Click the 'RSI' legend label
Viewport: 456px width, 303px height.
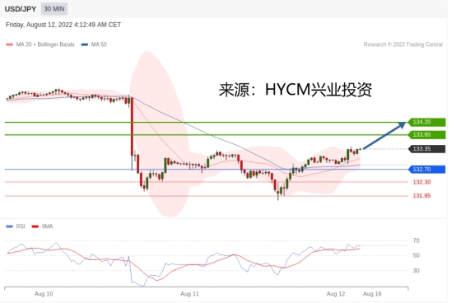point(21,226)
